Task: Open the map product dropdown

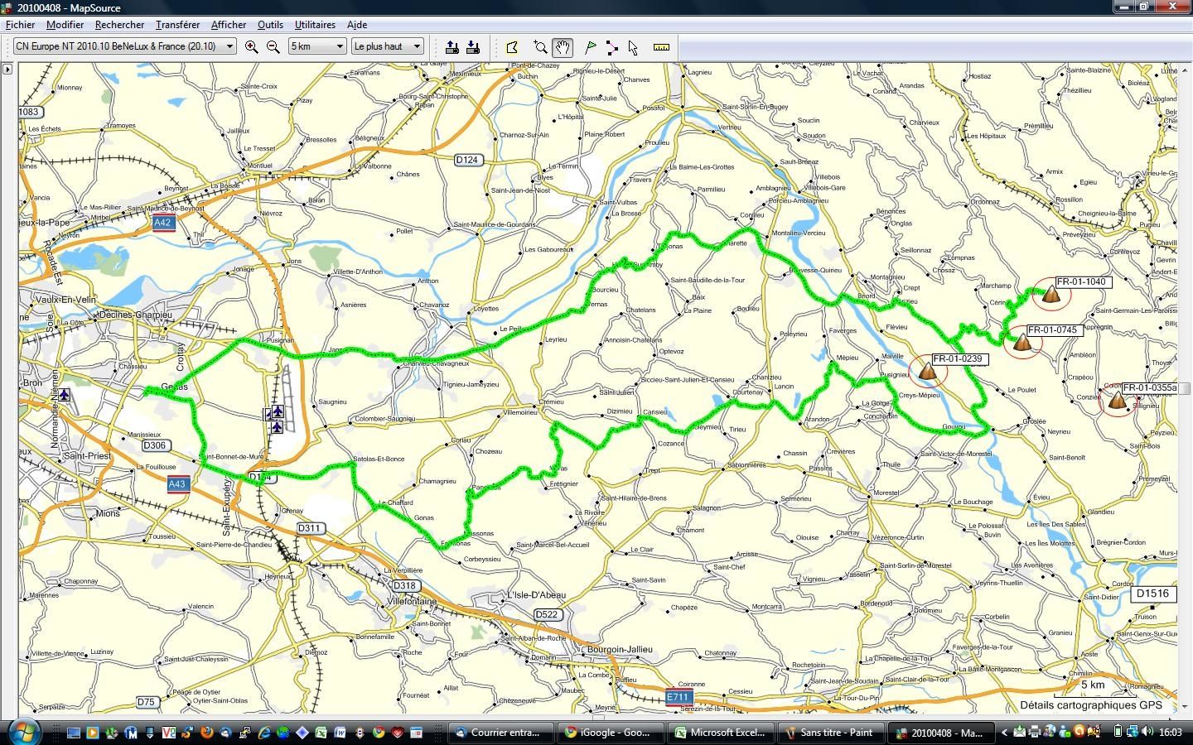Action: coord(124,46)
